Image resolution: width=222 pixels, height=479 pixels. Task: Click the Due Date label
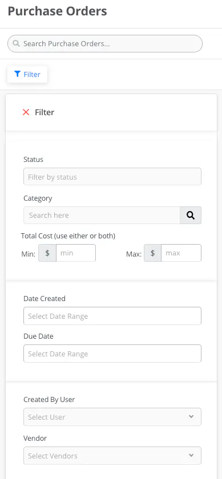(x=39, y=336)
